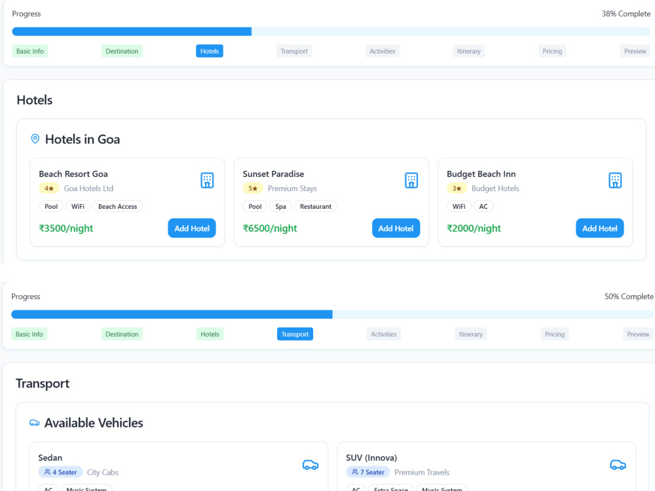Select active Hotels step in the 38% progress panel
Image resolution: width=655 pixels, height=491 pixels.
pyautogui.click(x=210, y=51)
